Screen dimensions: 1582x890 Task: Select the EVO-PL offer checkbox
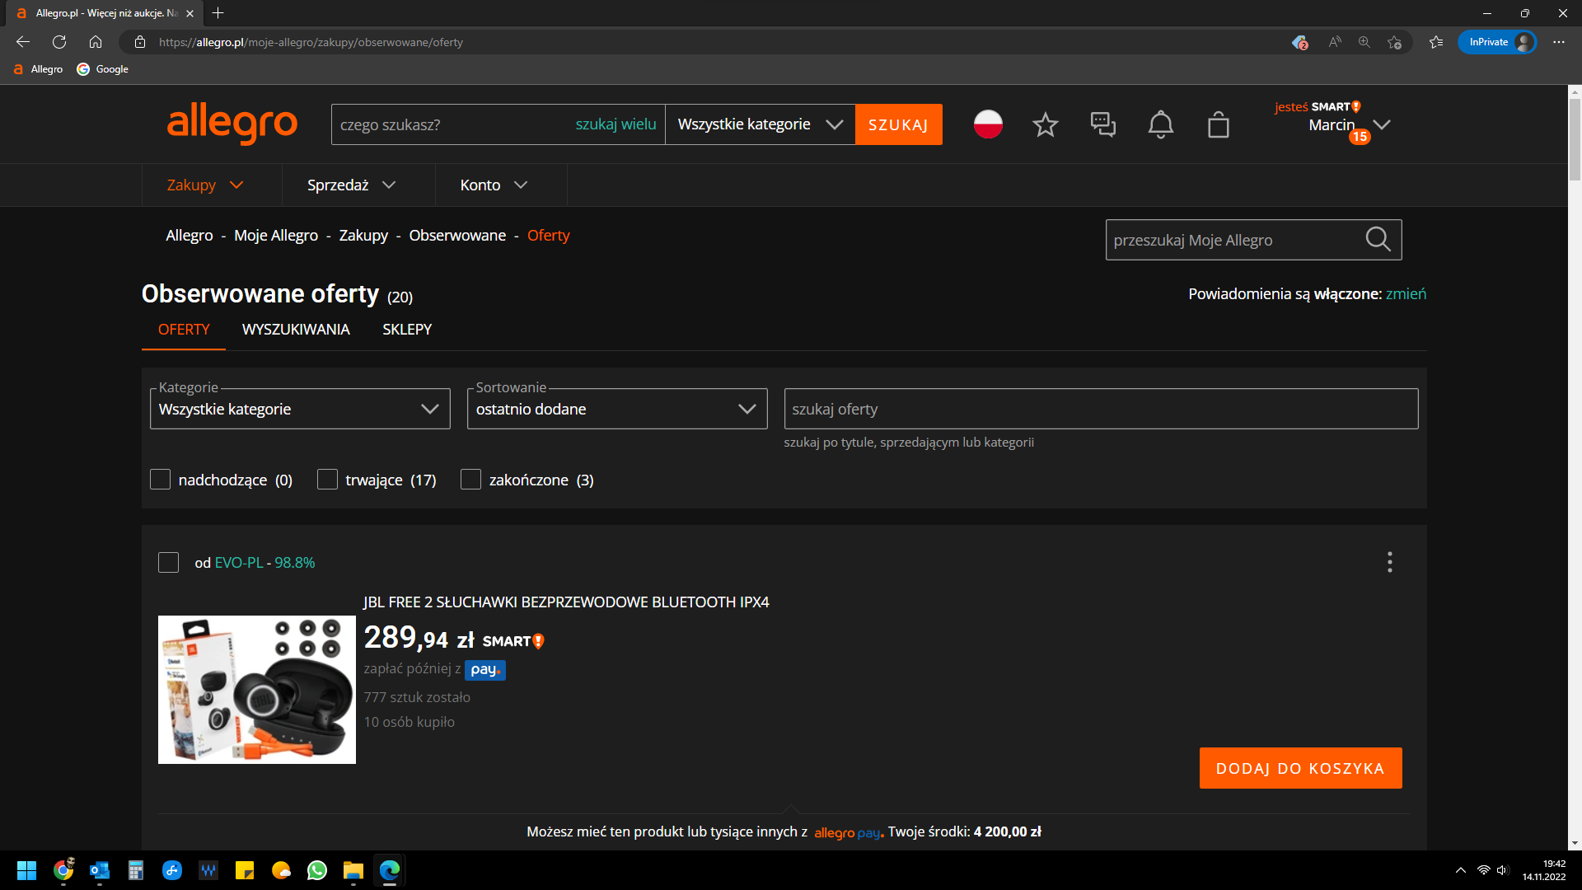coord(168,563)
